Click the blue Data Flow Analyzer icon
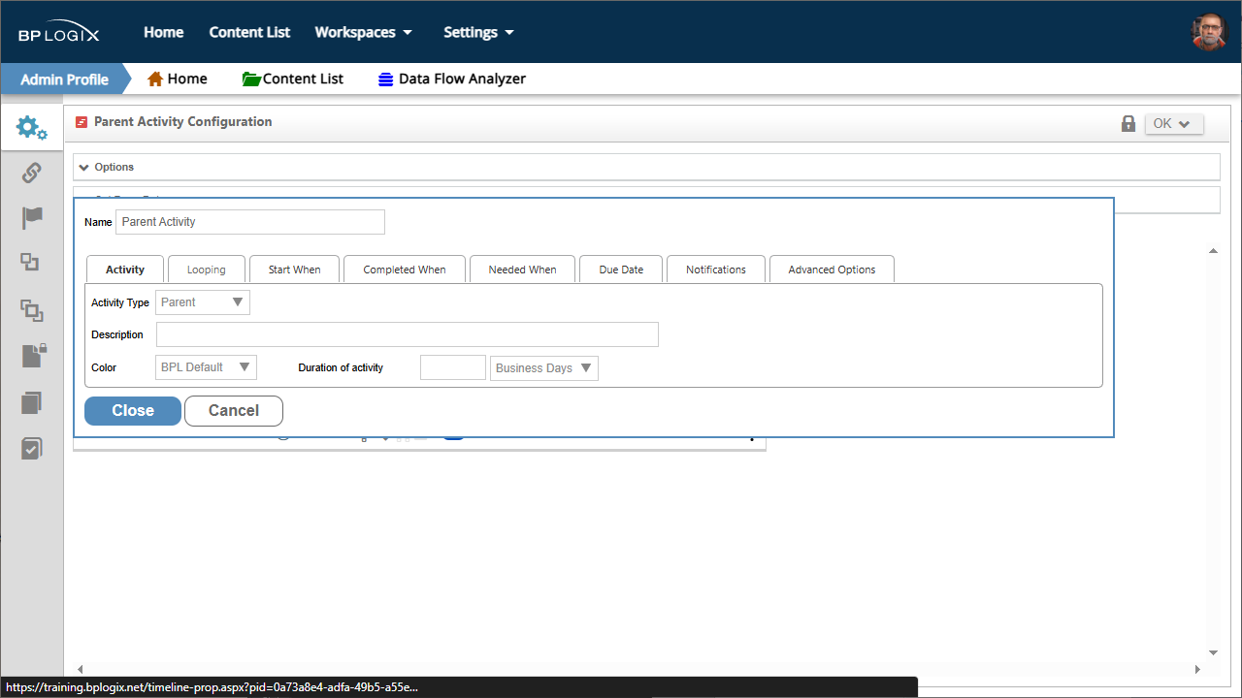The image size is (1242, 698). click(386, 79)
